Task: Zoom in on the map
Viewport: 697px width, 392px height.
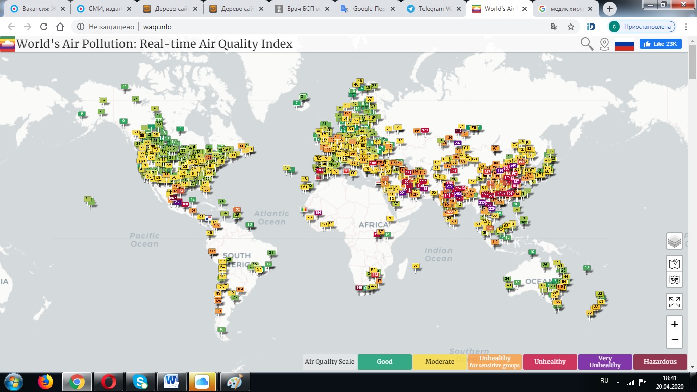Action: coord(674,325)
